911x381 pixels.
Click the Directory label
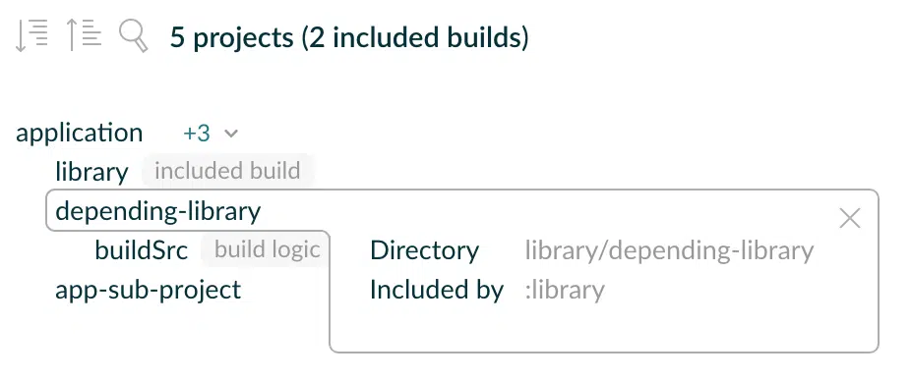point(425,250)
